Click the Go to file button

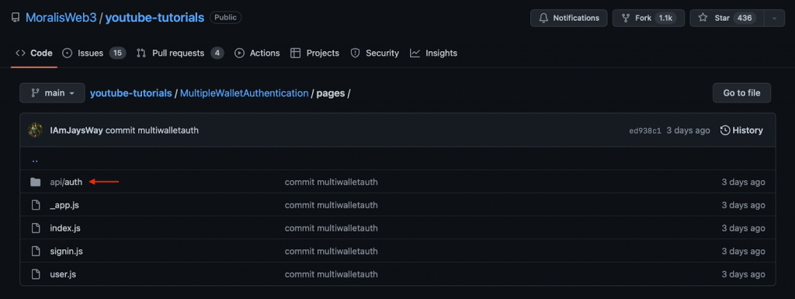741,92
